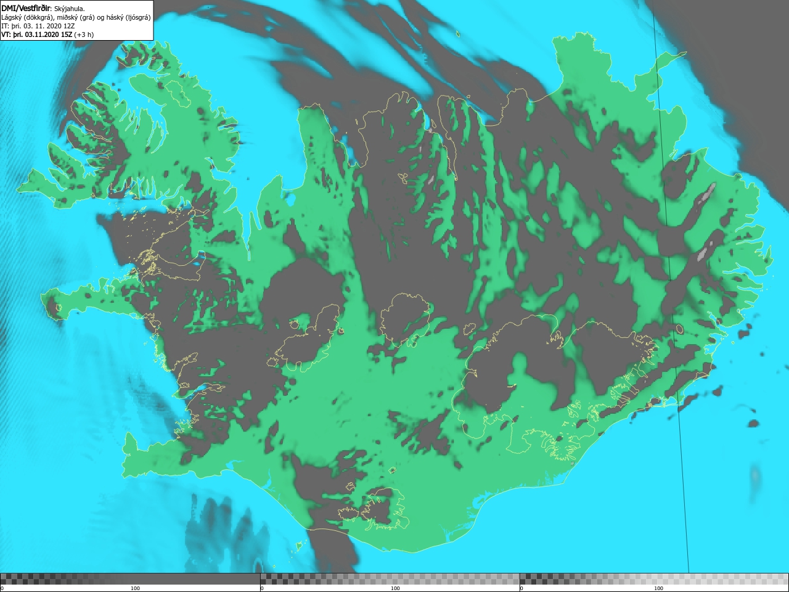
Task: Click the 'Lágský (dökkgrá), miðský (grá)' legend line
Action: tap(76, 17)
